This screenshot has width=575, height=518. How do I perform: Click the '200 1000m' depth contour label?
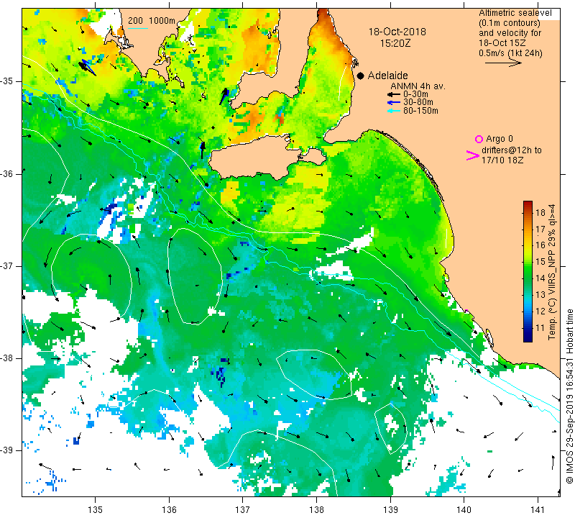152,21
